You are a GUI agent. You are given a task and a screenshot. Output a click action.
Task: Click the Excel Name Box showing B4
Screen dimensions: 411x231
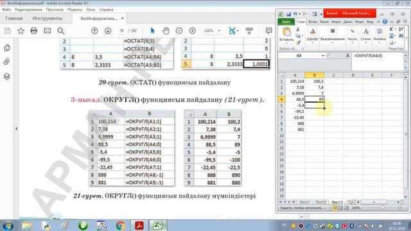299,56
